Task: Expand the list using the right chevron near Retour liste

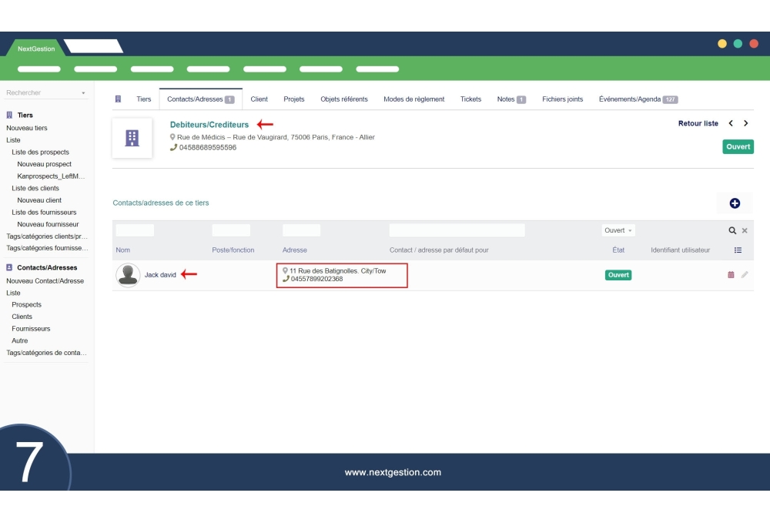Action: click(x=745, y=122)
